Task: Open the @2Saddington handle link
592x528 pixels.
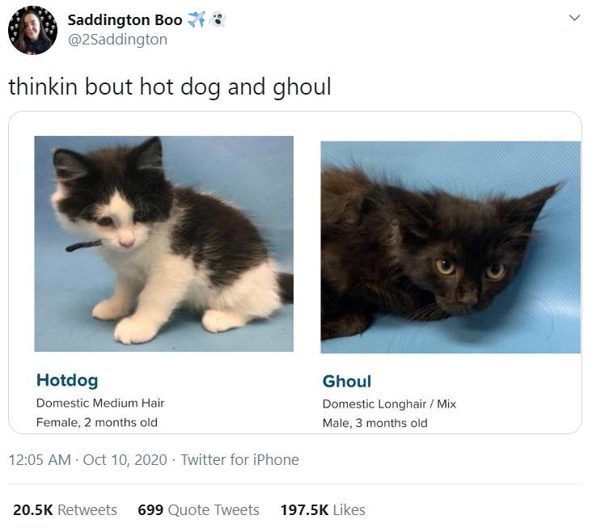Action: click(x=117, y=39)
